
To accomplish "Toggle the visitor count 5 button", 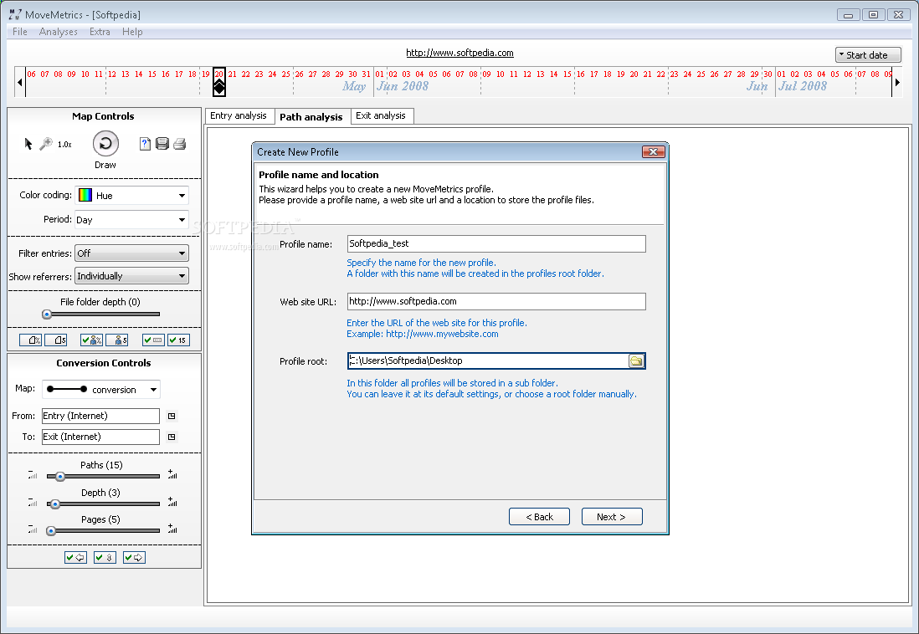I will (116, 340).
